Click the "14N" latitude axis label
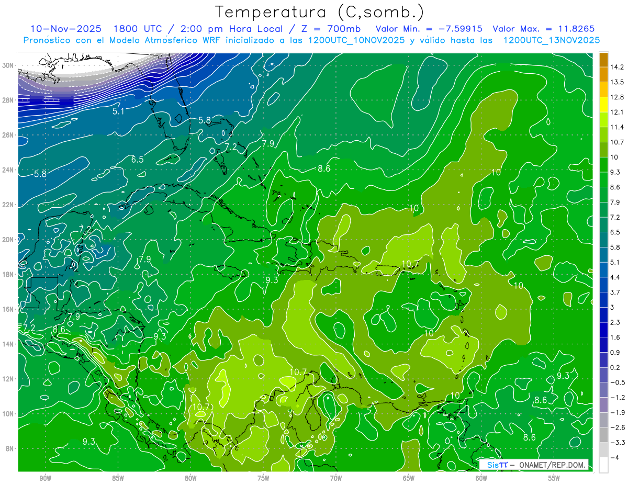This screenshot has height=485, width=628. [x=8, y=344]
